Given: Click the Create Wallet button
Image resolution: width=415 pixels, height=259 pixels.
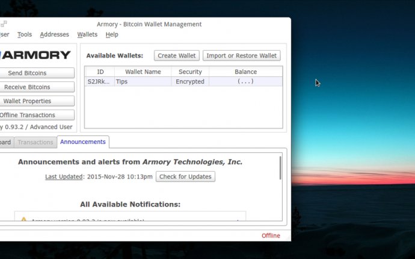Looking at the screenshot, I should pyautogui.click(x=177, y=55).
